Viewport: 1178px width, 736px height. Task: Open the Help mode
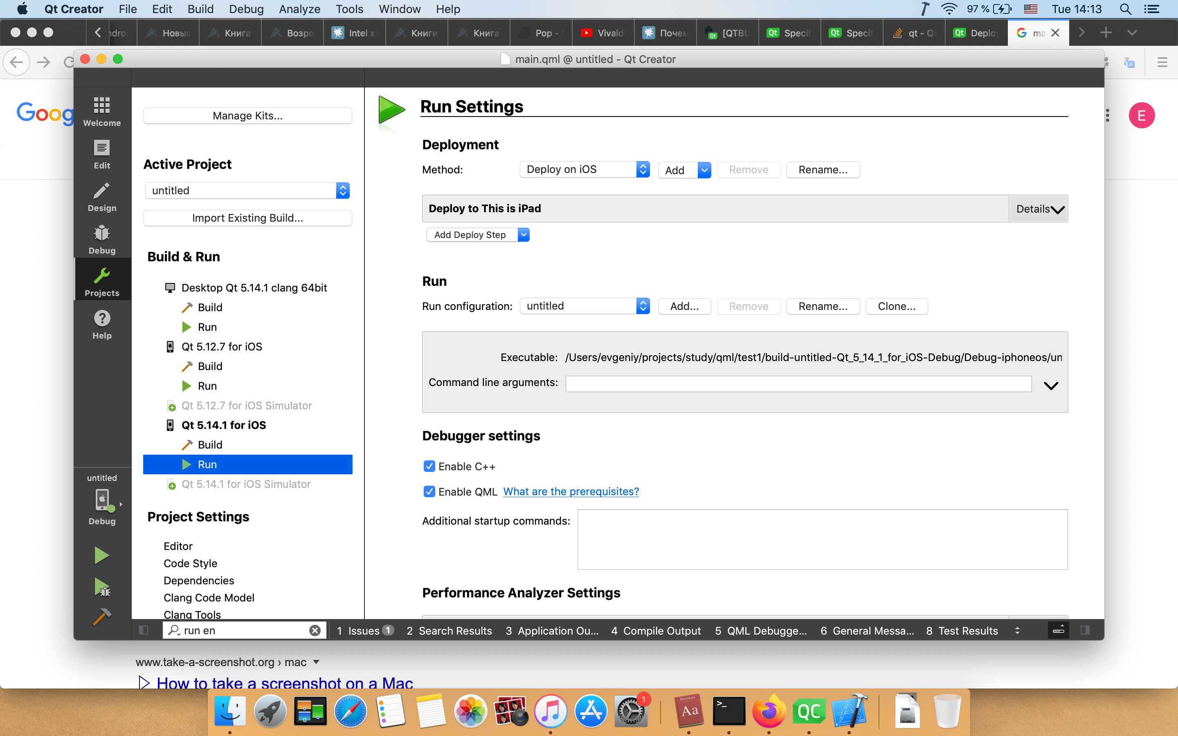[102, 325]
